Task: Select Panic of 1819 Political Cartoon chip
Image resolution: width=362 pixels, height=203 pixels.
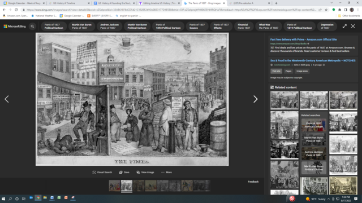Action: click(299, 27)
